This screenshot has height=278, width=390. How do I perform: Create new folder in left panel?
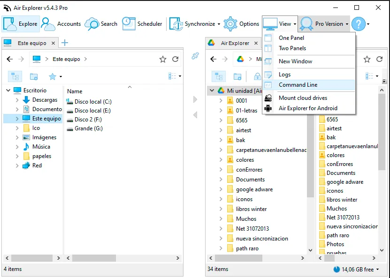[x=34, y=76]
